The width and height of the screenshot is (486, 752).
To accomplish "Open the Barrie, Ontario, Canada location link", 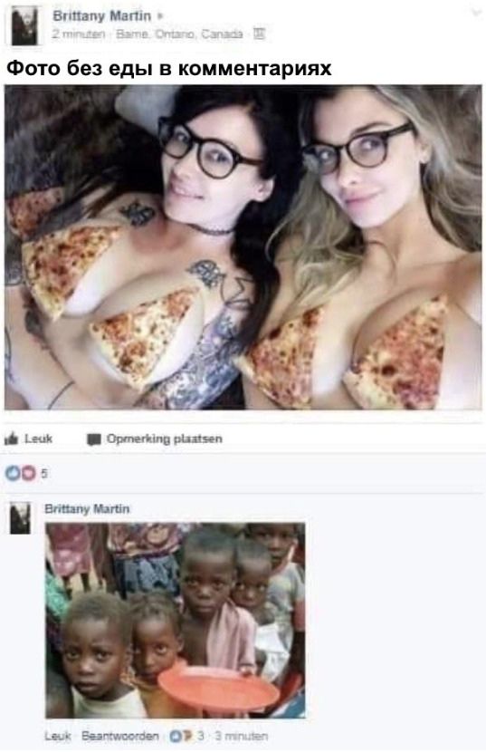I will point(179,34).
